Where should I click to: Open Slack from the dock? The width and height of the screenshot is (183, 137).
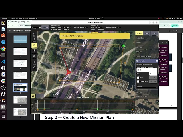3,81
